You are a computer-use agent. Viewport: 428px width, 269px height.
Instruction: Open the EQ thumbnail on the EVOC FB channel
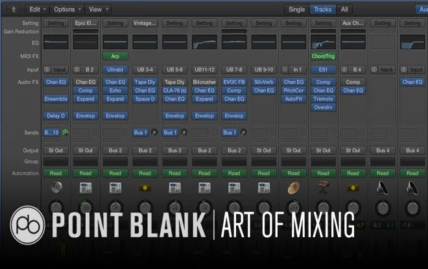(x=234, y=42)
